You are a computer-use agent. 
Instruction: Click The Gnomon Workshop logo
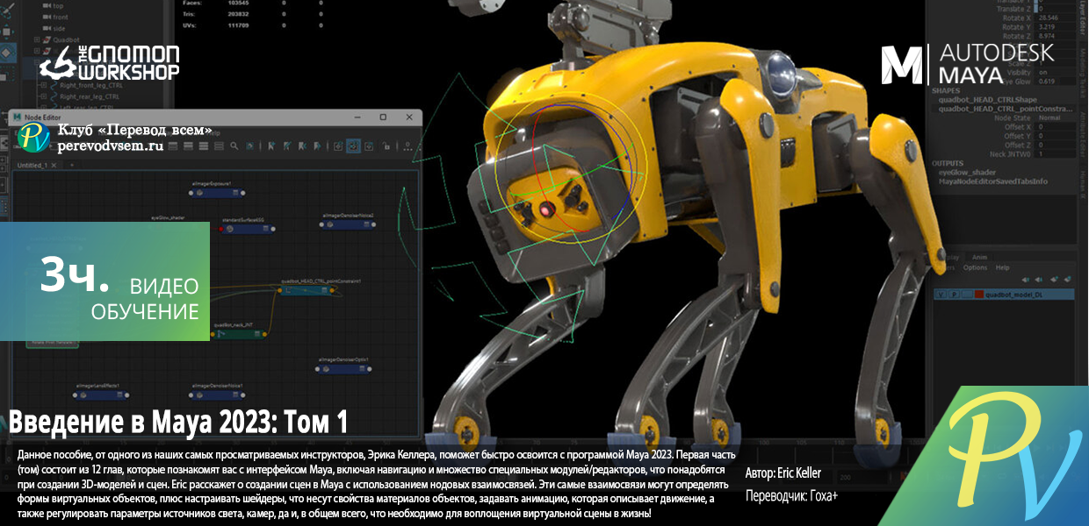coord(111,62)
